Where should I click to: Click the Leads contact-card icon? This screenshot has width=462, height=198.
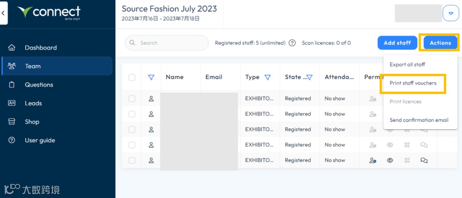pyautogui.click(x=12, y=103)
